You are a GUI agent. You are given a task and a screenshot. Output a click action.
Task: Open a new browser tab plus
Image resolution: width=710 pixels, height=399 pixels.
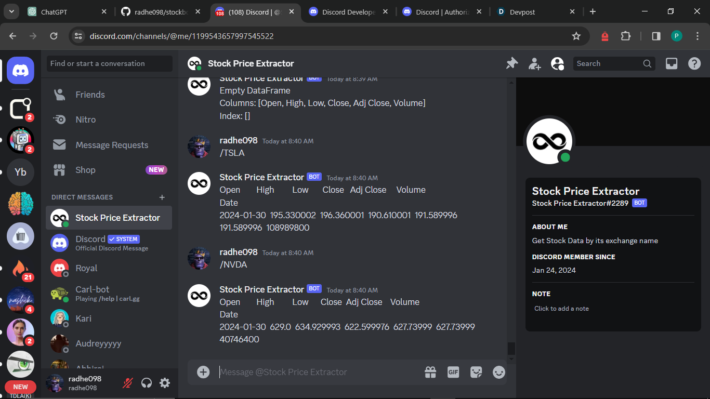coord(593,11)
